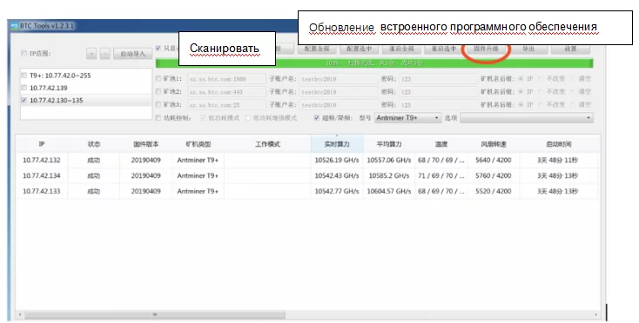Screen dimensions: 639x323
Task: Click the 配置全部 configure all button
Action: [x=317, y=49]
